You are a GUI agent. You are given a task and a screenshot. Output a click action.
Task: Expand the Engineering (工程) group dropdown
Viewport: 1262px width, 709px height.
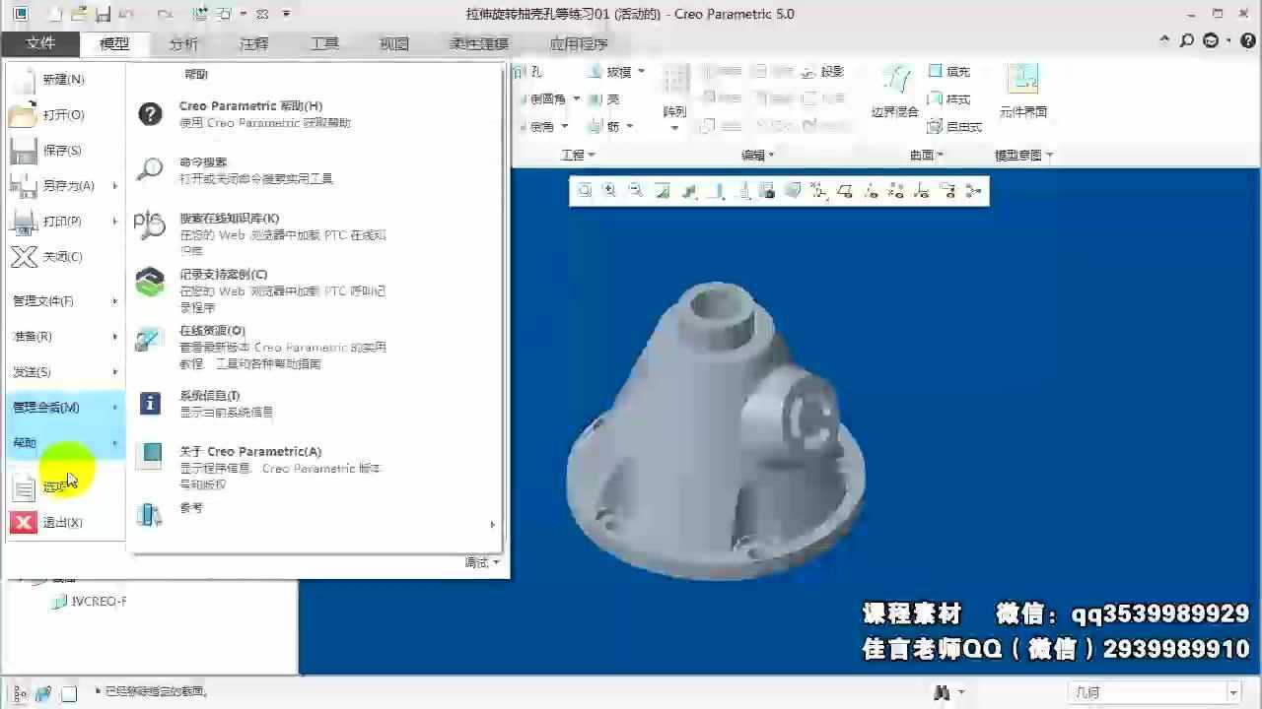[578, 156]
